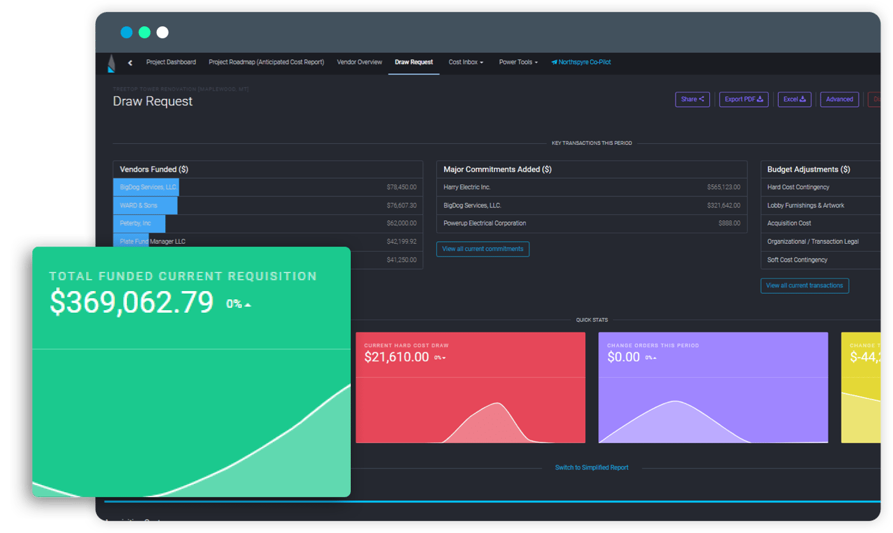
Task: Select BigDog Services, LLC. commitment row
Action: (592, 206)
